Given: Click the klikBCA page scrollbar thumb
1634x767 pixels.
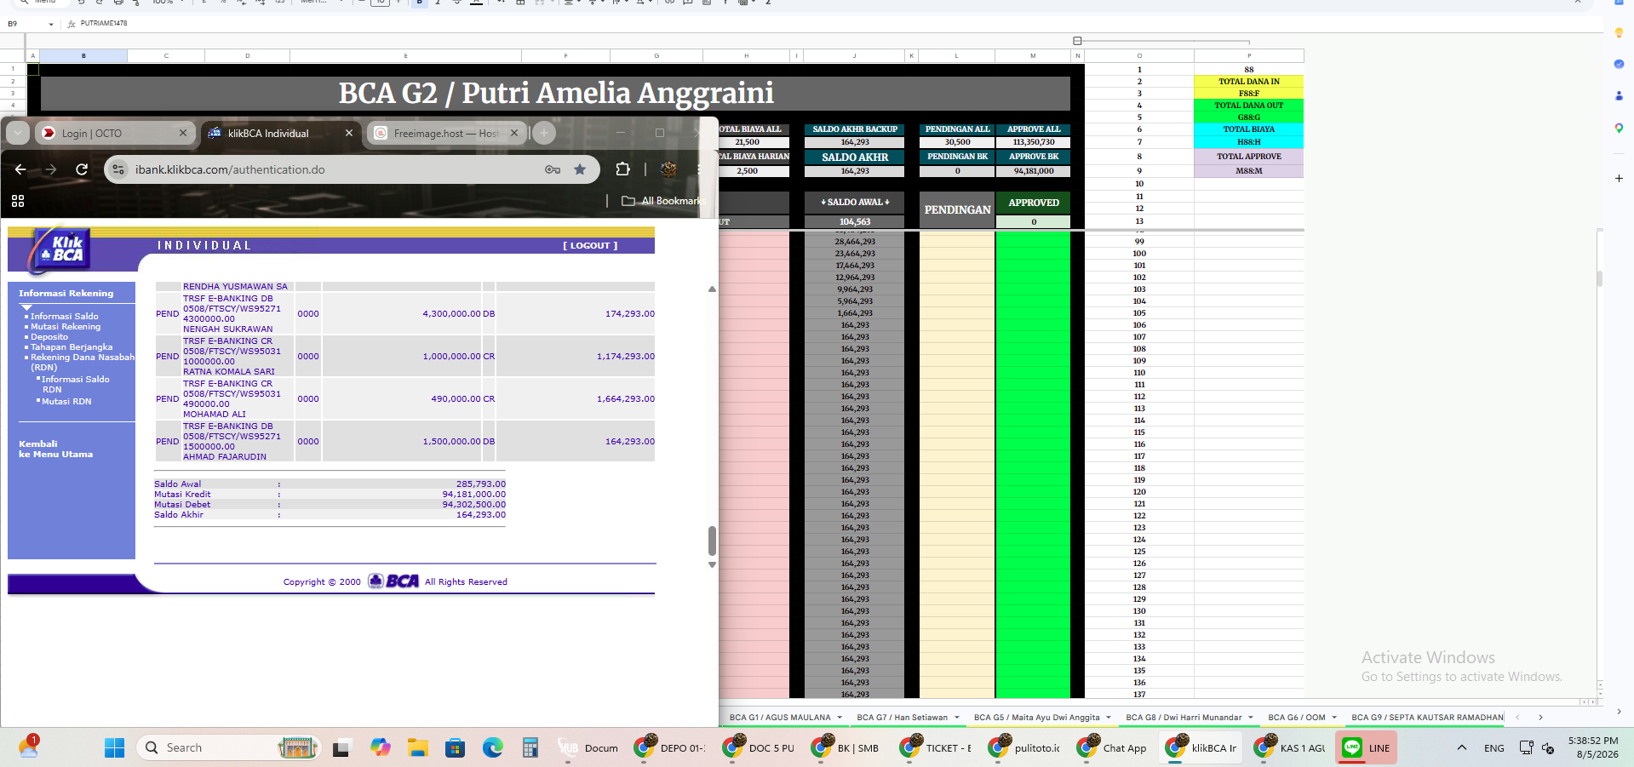Looking at the screenshot, I should [712, 540].
